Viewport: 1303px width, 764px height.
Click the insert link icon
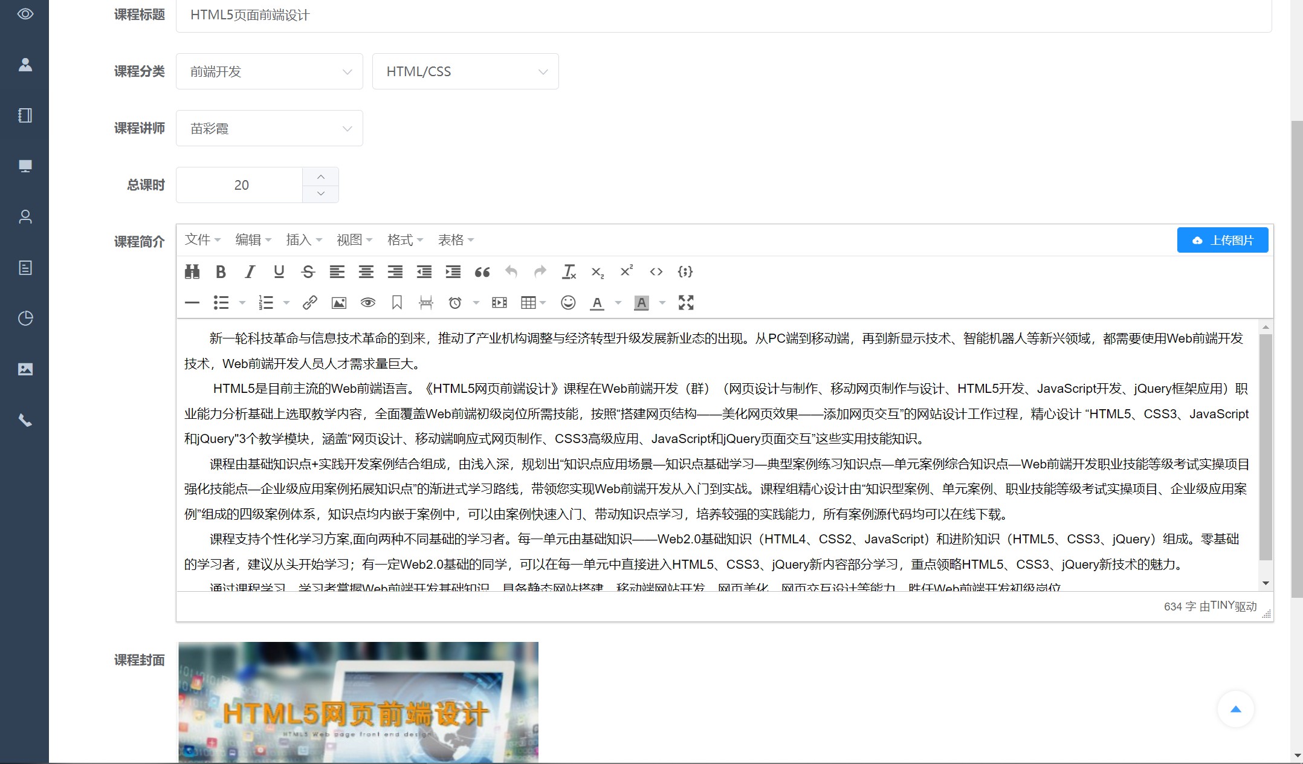pos(309,303)
